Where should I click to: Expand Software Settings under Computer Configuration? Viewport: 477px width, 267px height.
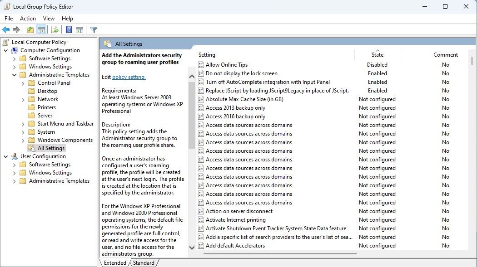[14, 58]
